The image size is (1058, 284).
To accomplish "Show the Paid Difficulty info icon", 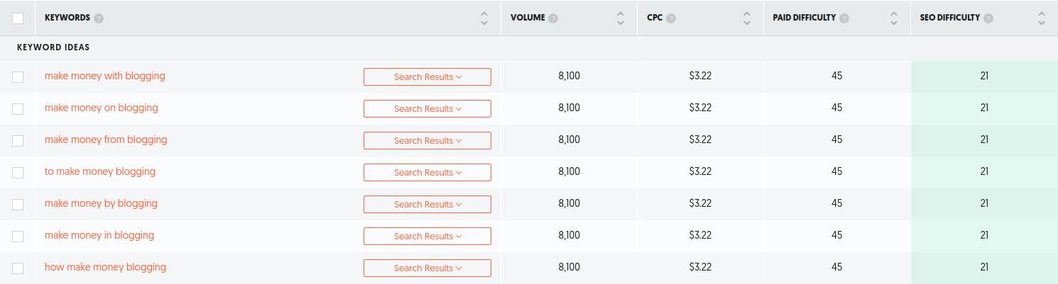I will (844, 18).
